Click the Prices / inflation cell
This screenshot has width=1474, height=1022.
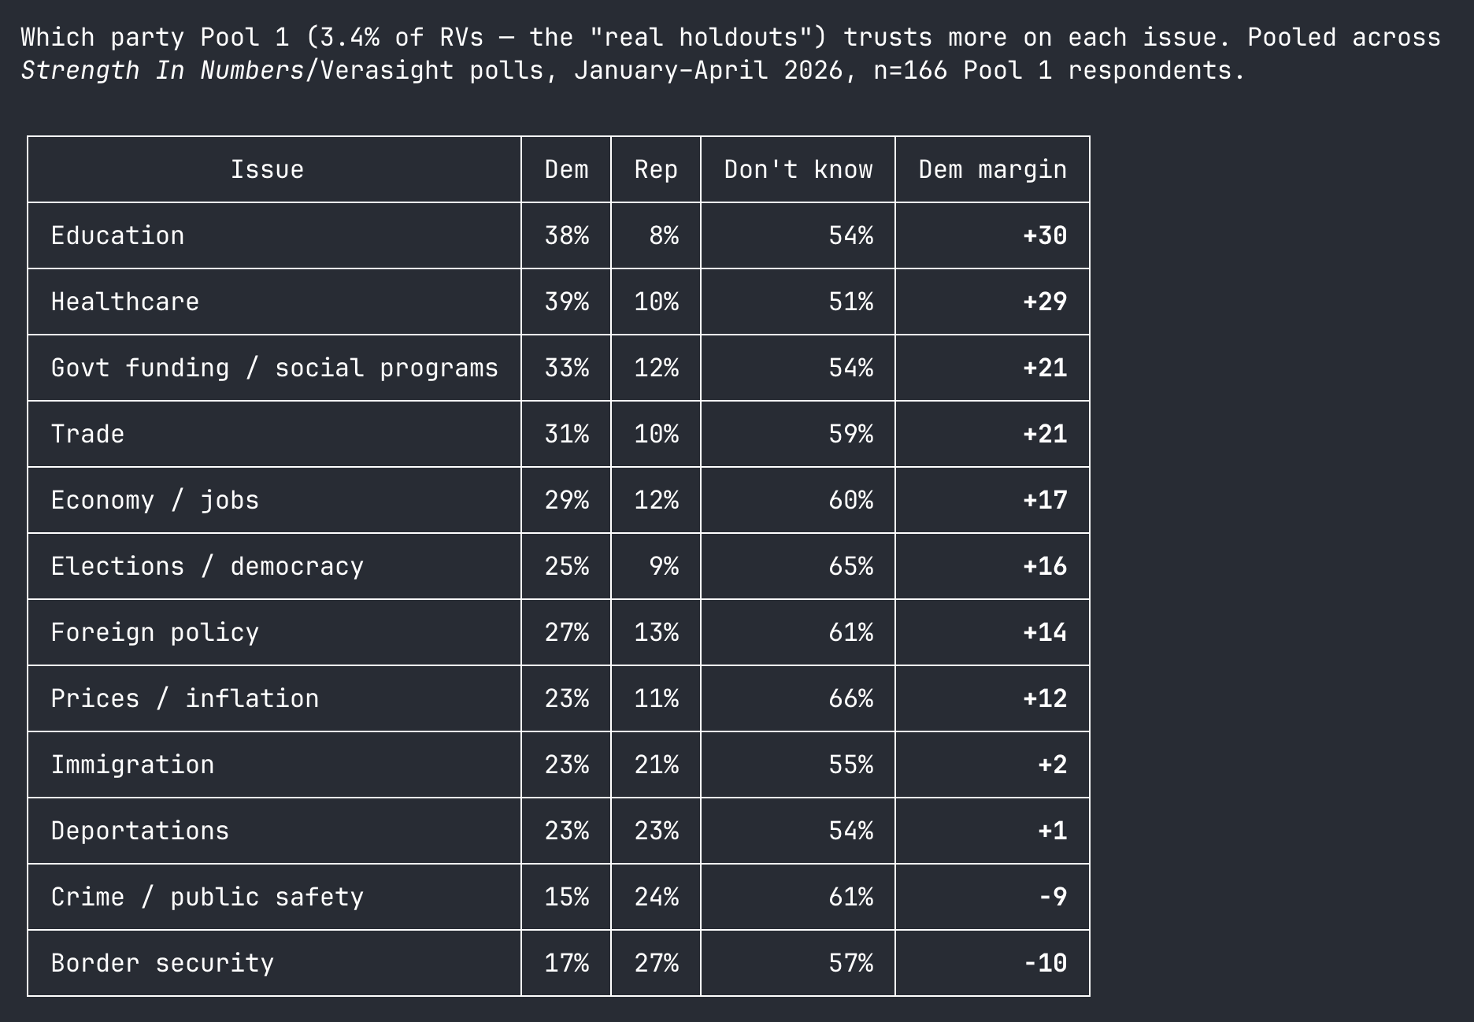(184, 698)
